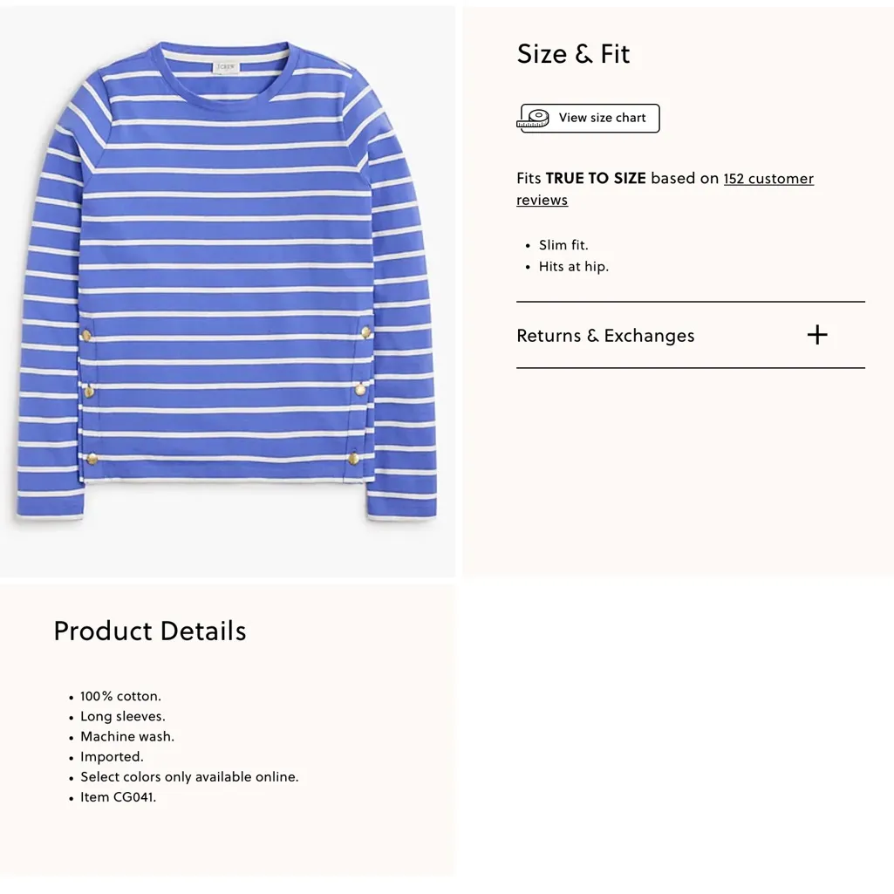Viewport: 894px width, 894px height.
Task: Click the striped shirt product image
Action: [227, 288]
